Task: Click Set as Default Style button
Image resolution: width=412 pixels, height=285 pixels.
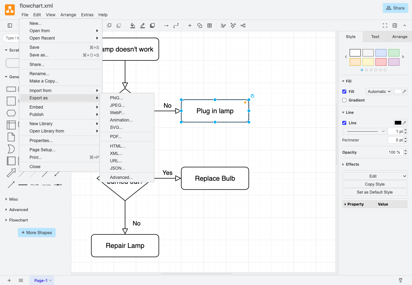Action: click(x=375, y=192)
